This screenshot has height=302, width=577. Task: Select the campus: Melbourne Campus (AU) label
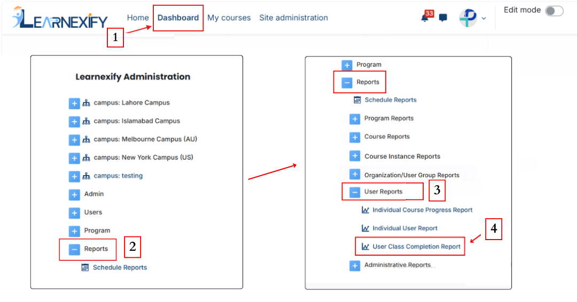145,139
